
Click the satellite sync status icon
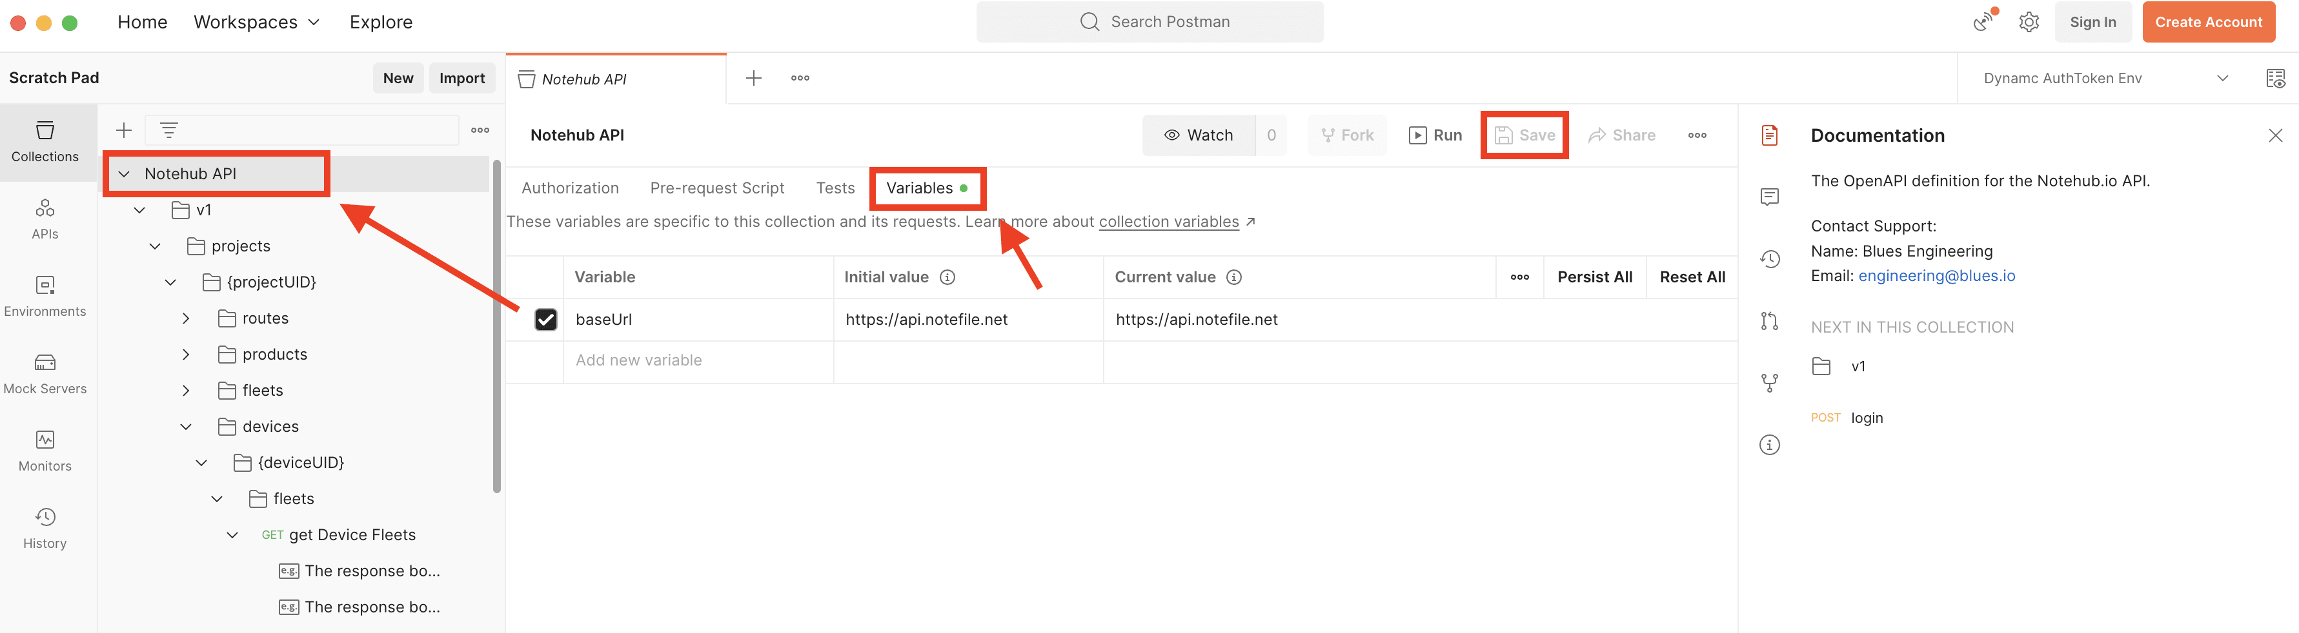click(1983, 23)
